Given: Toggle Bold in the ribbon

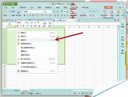Looking at the screenshot, I should [25, 15].
